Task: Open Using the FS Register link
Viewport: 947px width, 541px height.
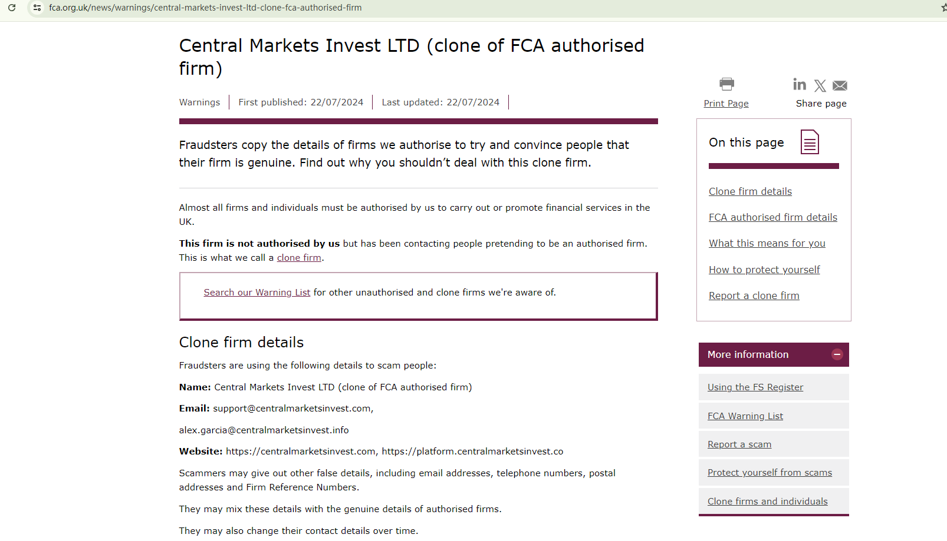Action: 755,387
